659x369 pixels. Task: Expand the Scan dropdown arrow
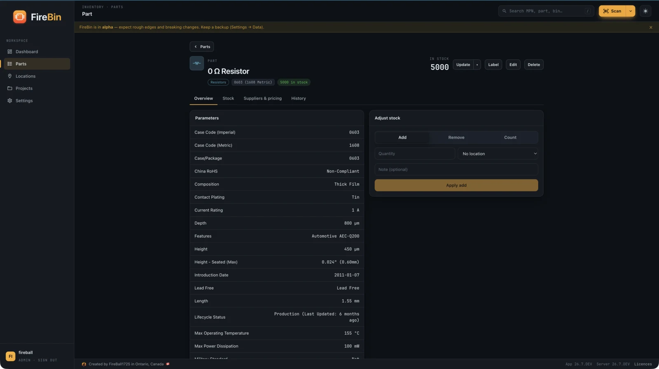tap(631, 11)
